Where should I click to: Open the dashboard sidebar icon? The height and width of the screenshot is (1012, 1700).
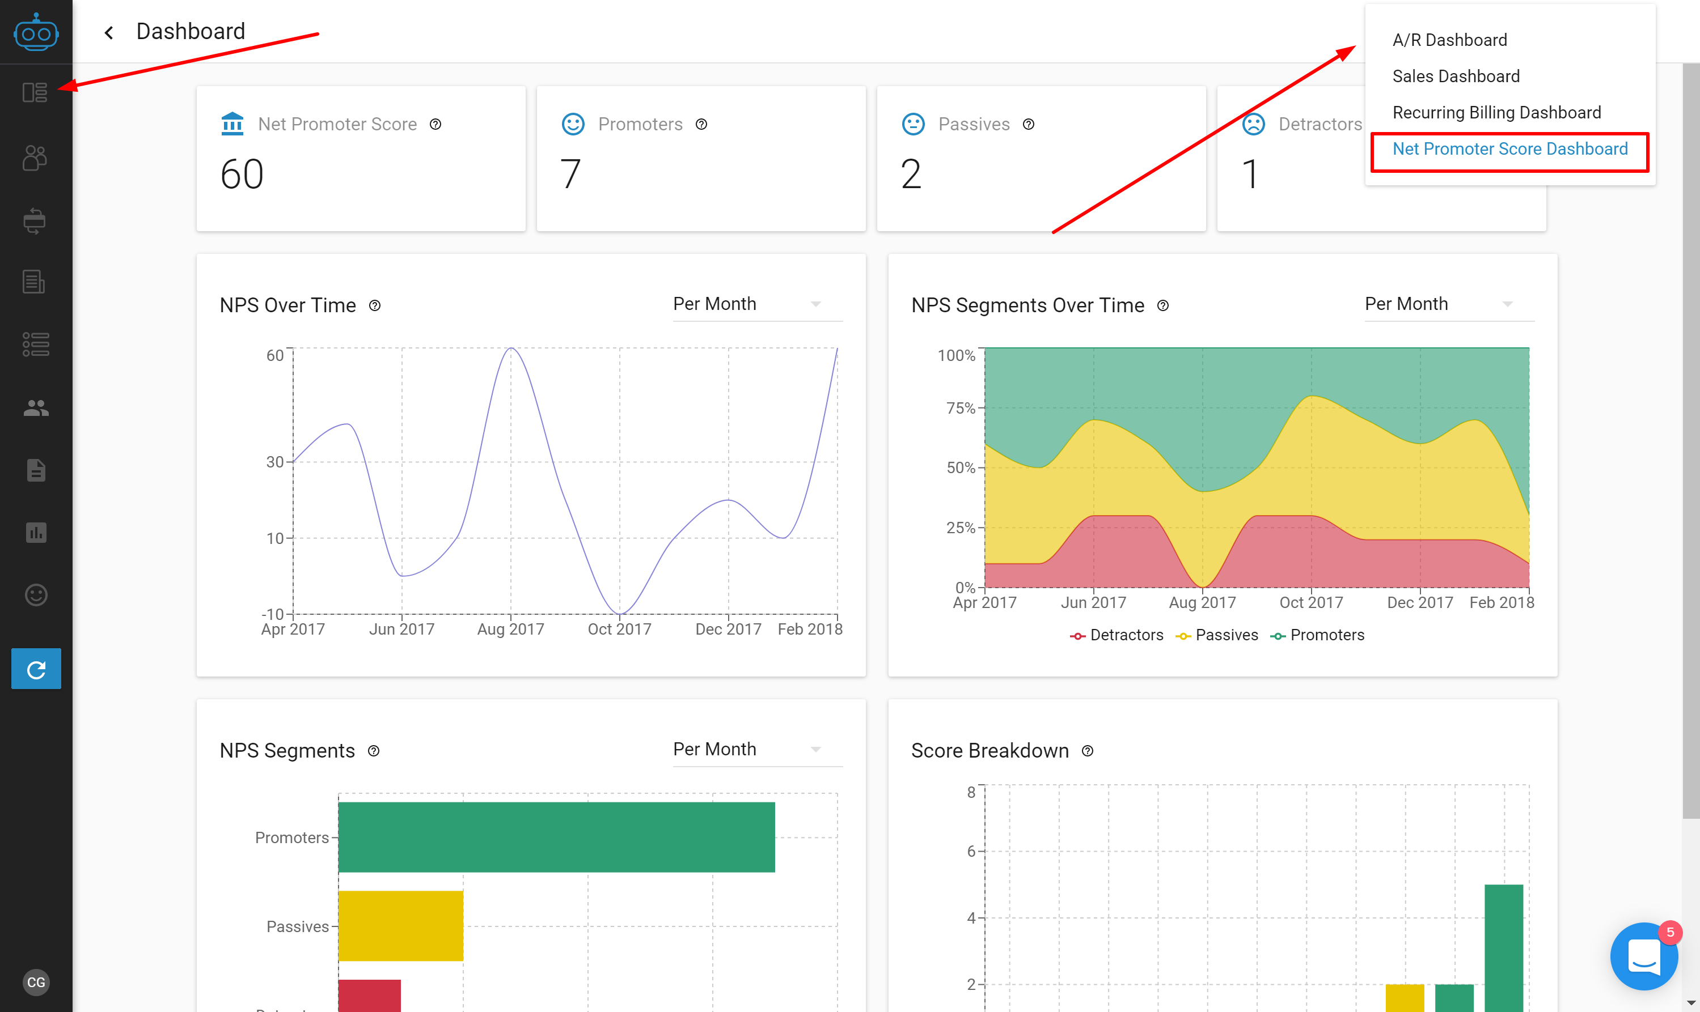point(35,92)
